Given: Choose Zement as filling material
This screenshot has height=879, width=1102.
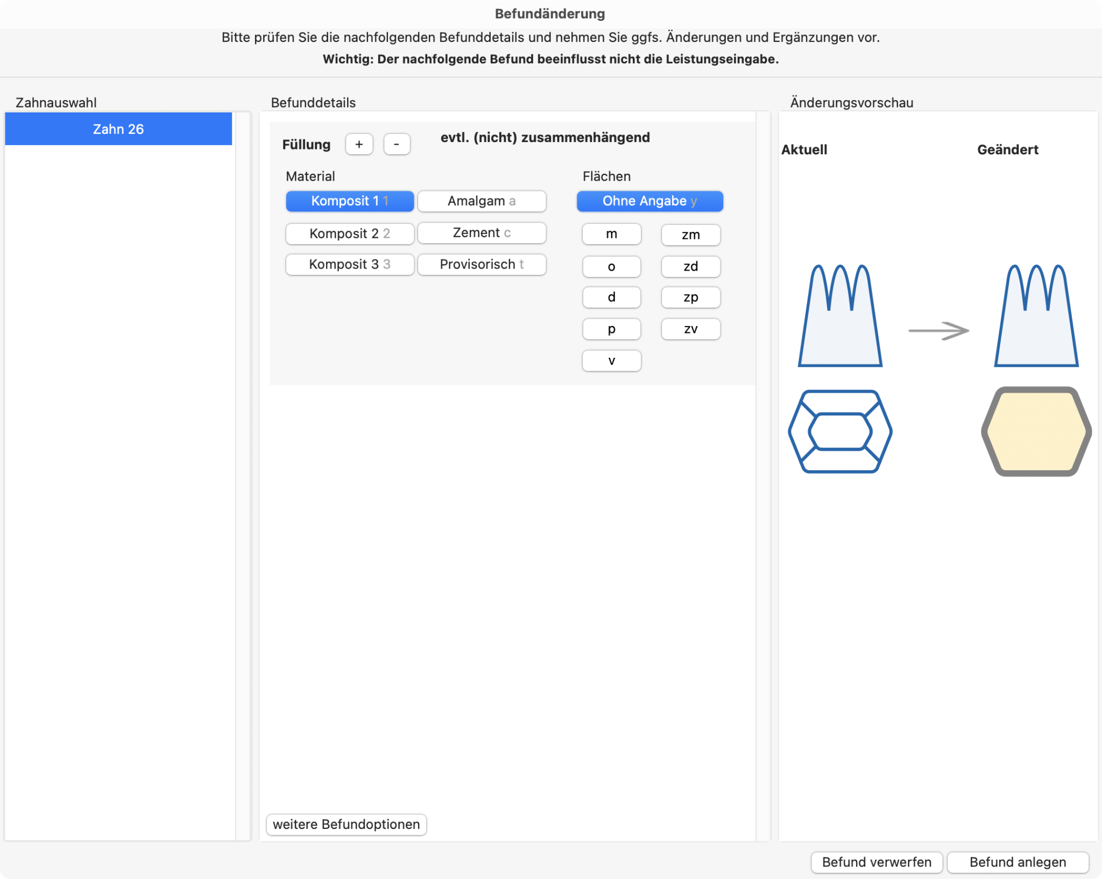Looking at the screenshot, I should coord(482,233).
